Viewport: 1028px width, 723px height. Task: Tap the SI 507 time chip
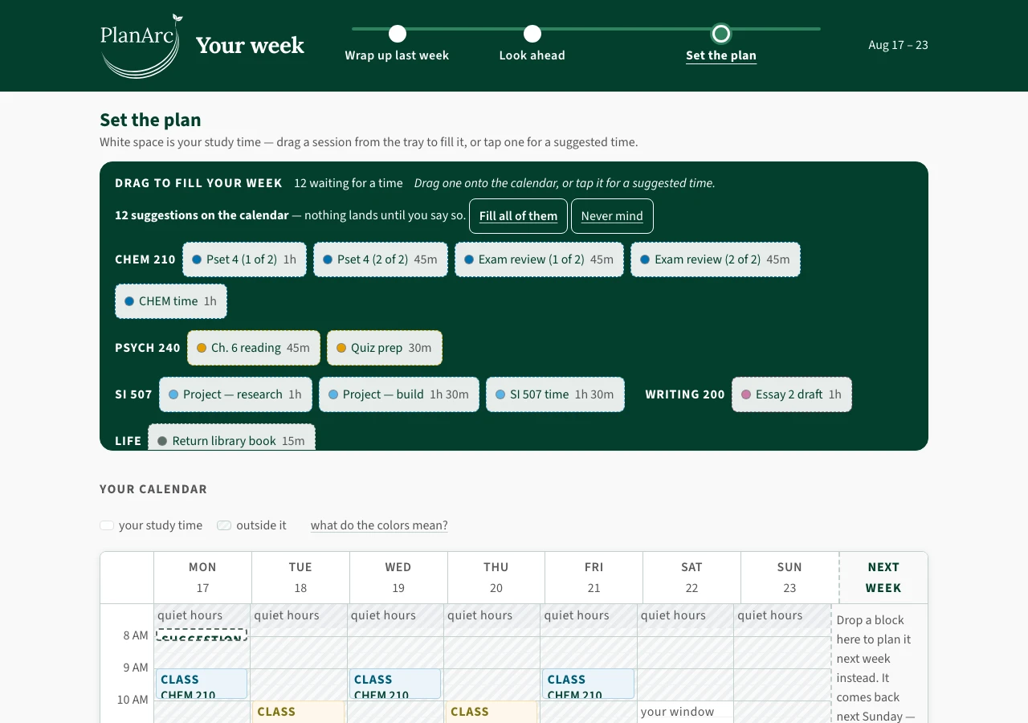click(x=555, y=394)
